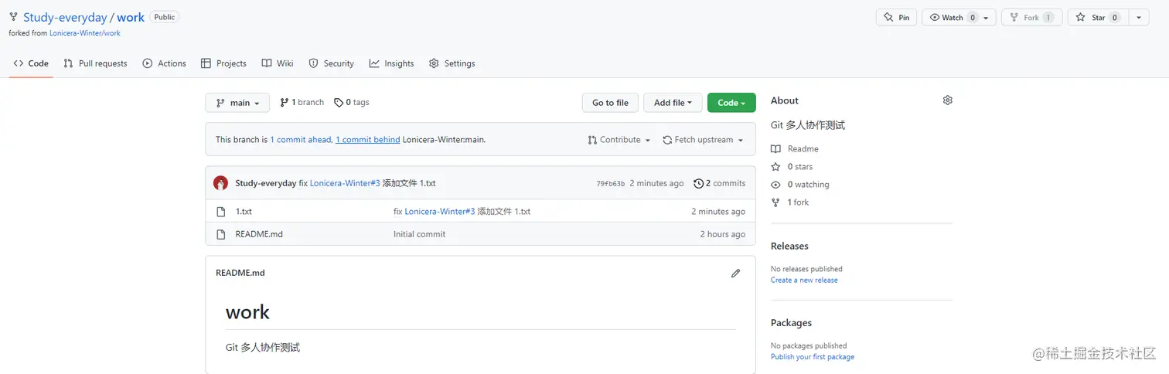Pin the repository with Pin button

[896, 17]
